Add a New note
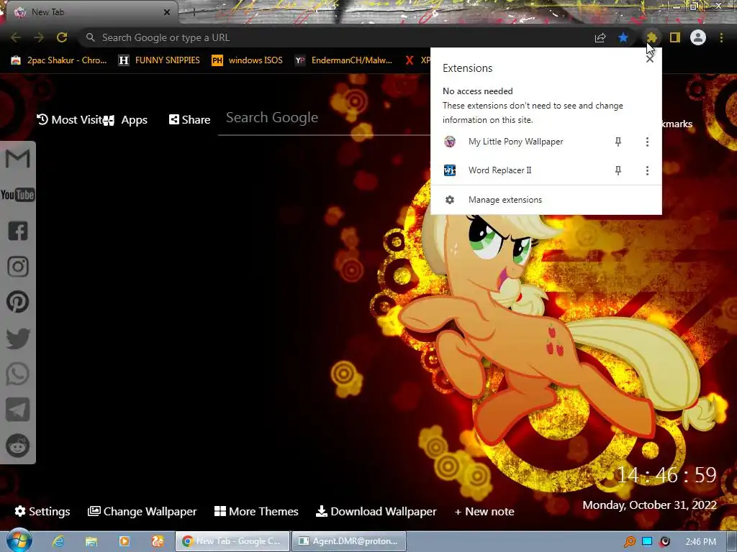Image resolution: width=737 pixels, height=552 pixels. click(484, 511)
